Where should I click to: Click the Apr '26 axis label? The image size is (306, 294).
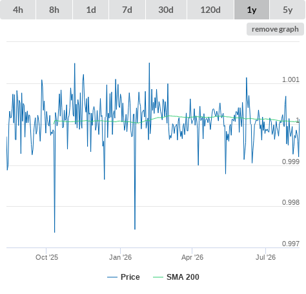pos(192,257)
